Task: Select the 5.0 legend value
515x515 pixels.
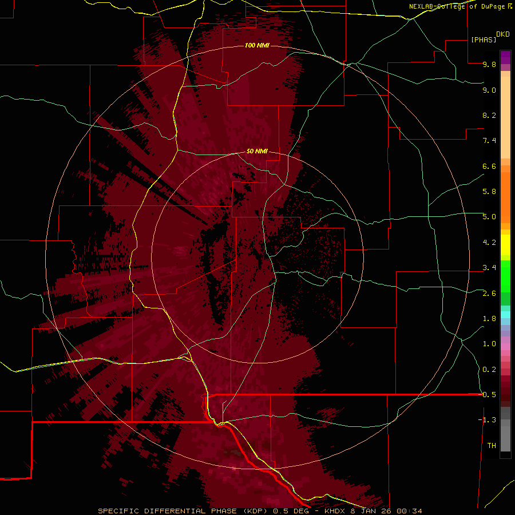Action: point(489,217)
